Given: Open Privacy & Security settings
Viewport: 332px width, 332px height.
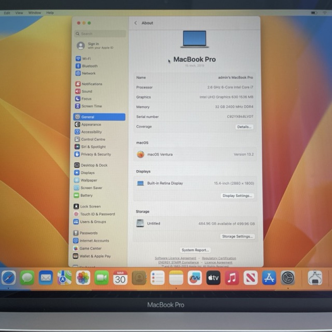Looking at the screenshot, I should pos(93,154).
